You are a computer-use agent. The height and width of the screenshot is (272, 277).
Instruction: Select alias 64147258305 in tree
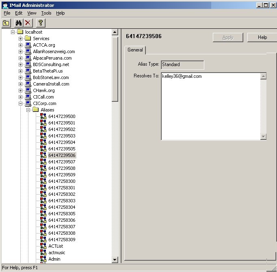click(x=62, y=214)
